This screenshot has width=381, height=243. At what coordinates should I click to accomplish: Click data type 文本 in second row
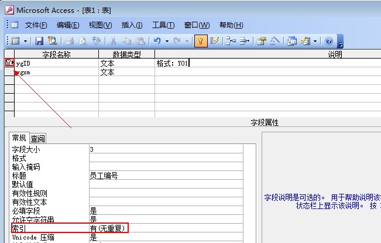[126, 72]
